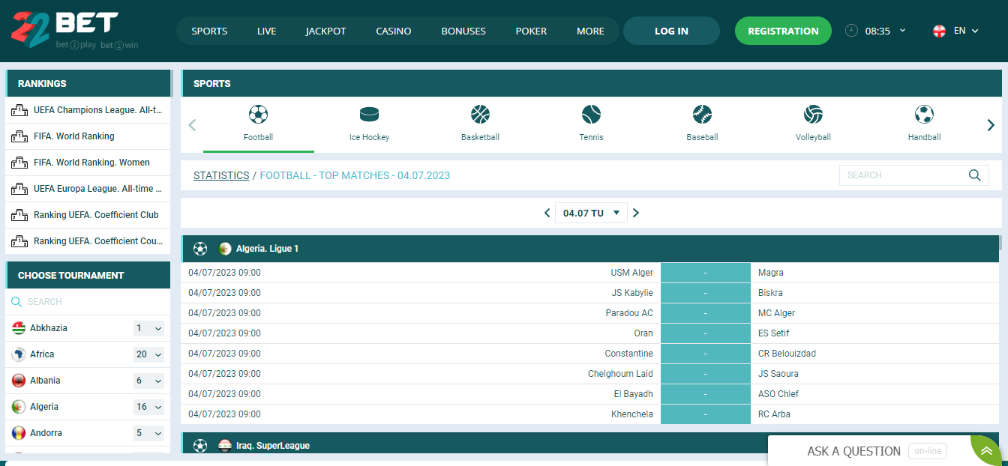This screenshot has height=466, width=1008.
Task: Click the Choose Tournament search field
Action: coord(94,302)
